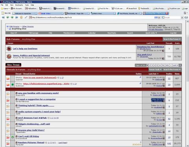The height and width of the screenshot is (147, 189).
Task: Open Midgets kickboxing thread
Action: pos(34,124)
